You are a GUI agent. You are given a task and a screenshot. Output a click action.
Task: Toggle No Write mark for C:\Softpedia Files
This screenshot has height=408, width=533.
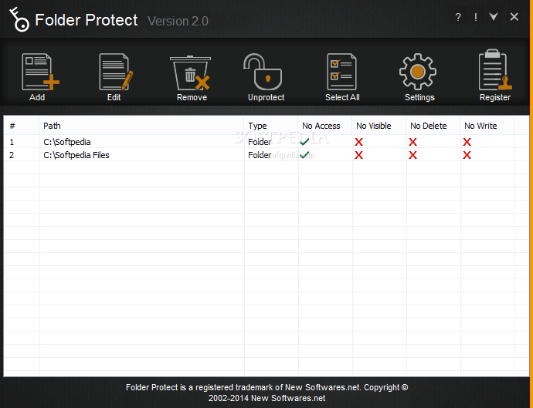coord(467,155)
